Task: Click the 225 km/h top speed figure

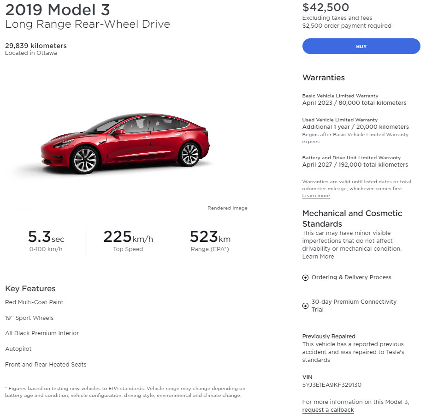Action: coord(128,237)
